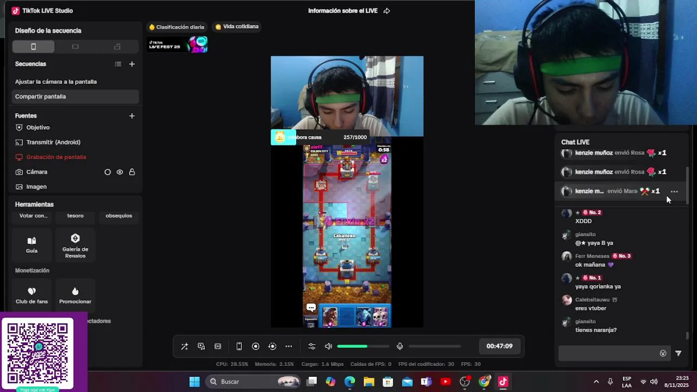Click the 'eres vtuber' chat message
Image resolution: width=697 pixels, height=392 pixels.
[591, 308]
